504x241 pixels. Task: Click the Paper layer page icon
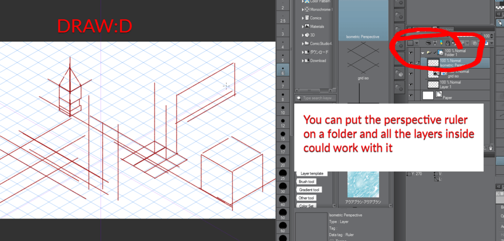click(438, 95)
